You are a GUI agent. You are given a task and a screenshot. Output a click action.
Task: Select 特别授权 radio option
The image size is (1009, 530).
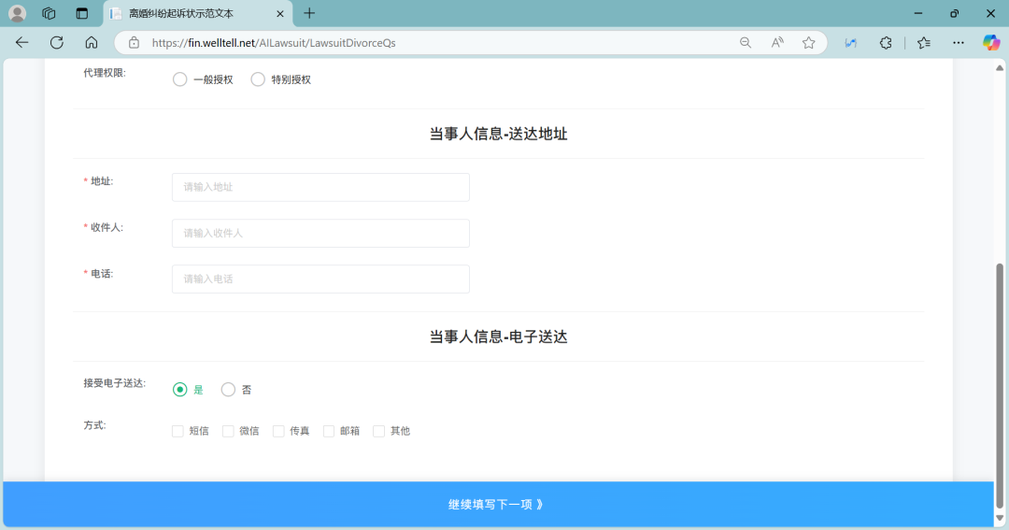(258, 79)
